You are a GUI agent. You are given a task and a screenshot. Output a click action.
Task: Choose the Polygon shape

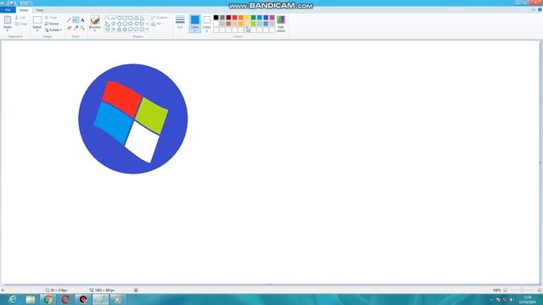pyautogui.click(x=137, y=18)
